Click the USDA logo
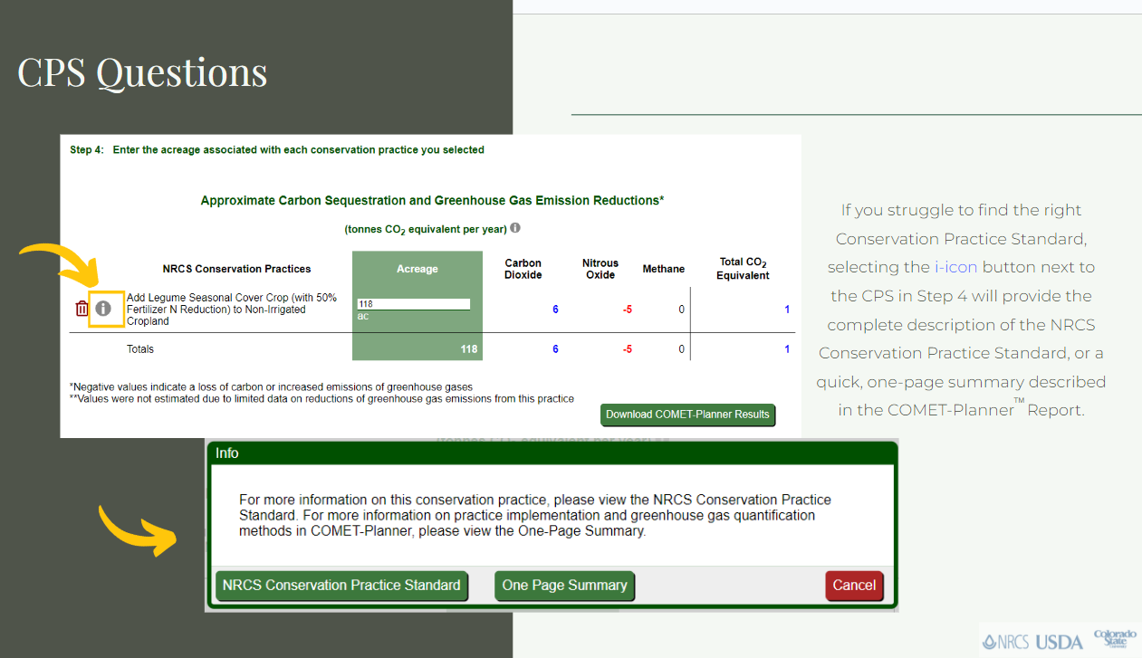This screenshot has width=1142, height=658. (1059, 642)
